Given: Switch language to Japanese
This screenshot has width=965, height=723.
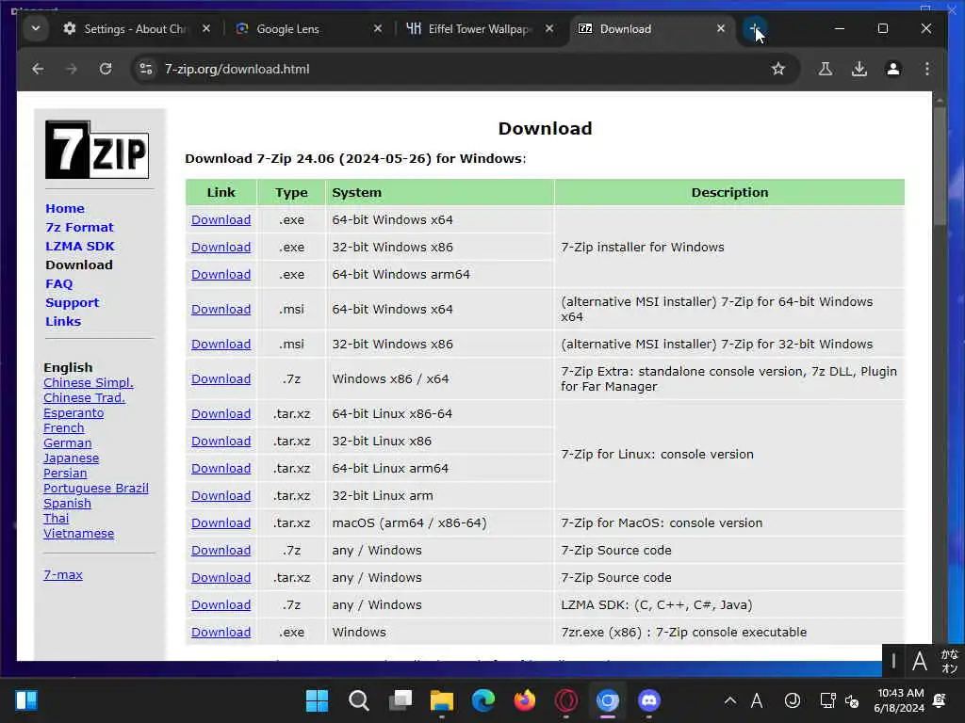Looking at the screenshot, I should [71, 458].
